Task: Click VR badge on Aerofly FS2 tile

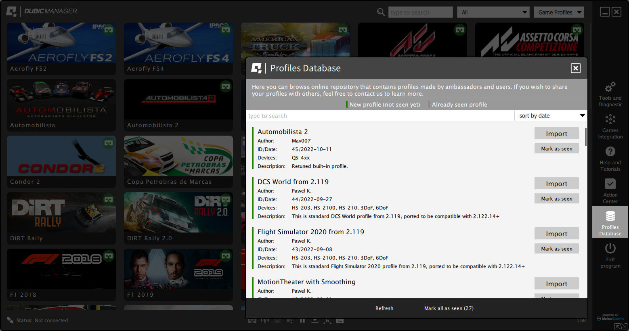Action: pyautogui.click(x=109, y=30)
